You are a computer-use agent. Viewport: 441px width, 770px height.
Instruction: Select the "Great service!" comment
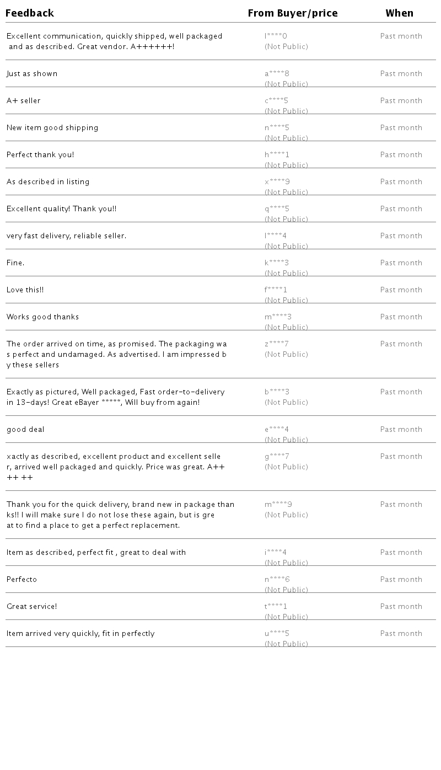(32, 607)
